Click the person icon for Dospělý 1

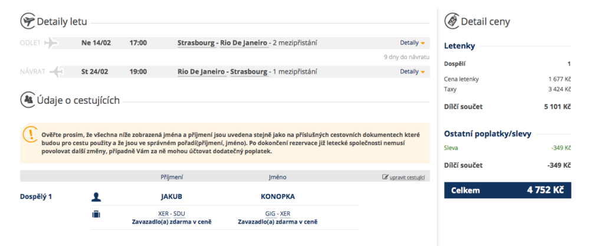click(96, 198)
